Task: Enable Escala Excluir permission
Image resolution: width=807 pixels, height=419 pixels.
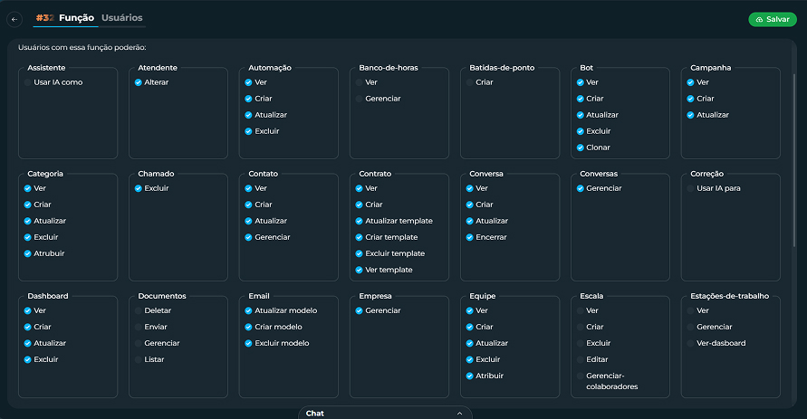Action: pos(580,343)
